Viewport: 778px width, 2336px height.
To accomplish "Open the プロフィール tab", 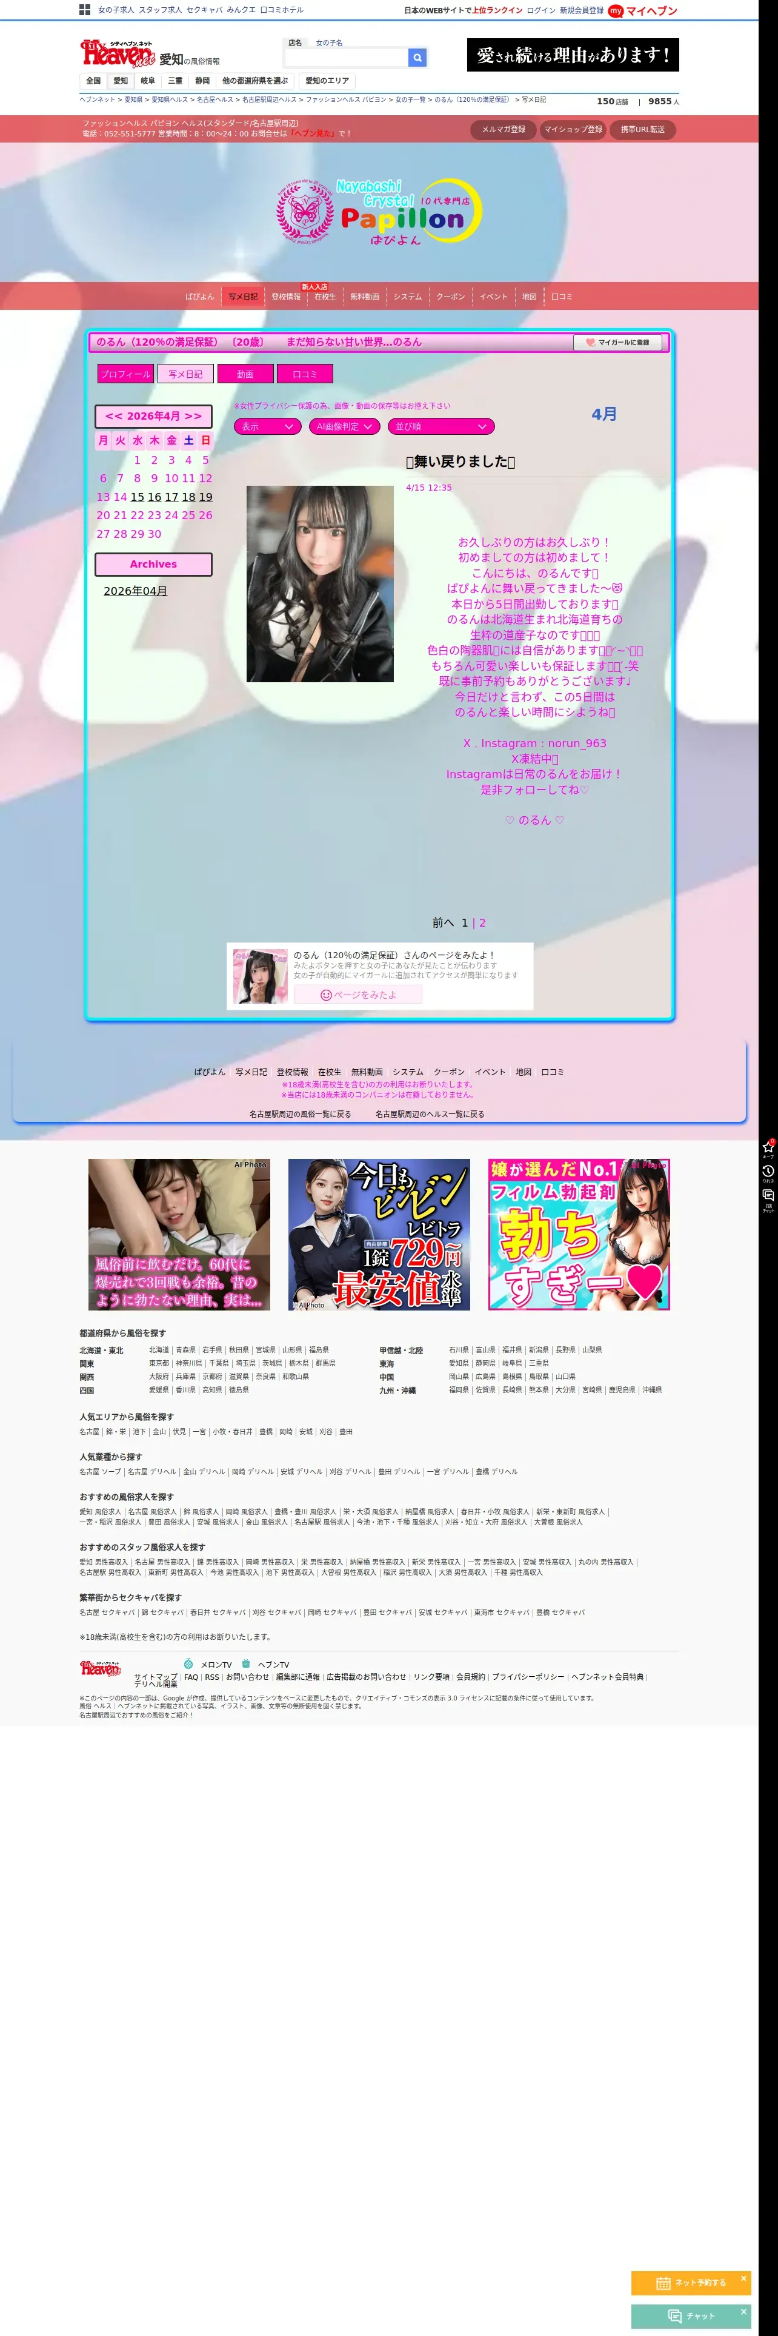I will pos(126,374).
